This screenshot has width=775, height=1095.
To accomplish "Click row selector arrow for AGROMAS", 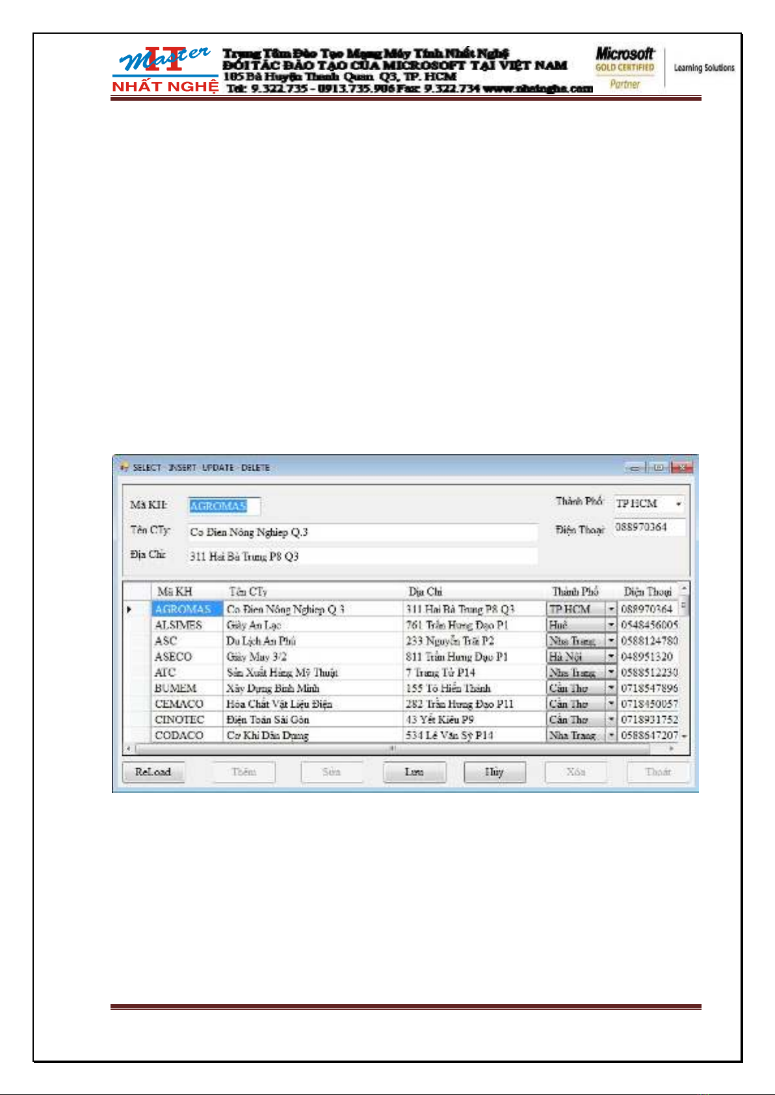I will pyautogui.click(x=130, y=610).
